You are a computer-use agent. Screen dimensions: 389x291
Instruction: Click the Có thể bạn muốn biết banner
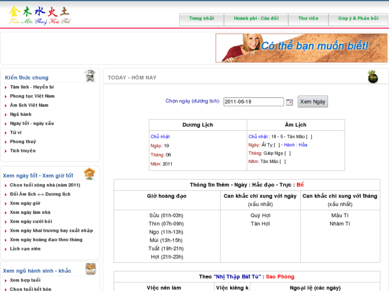(301, 48)
